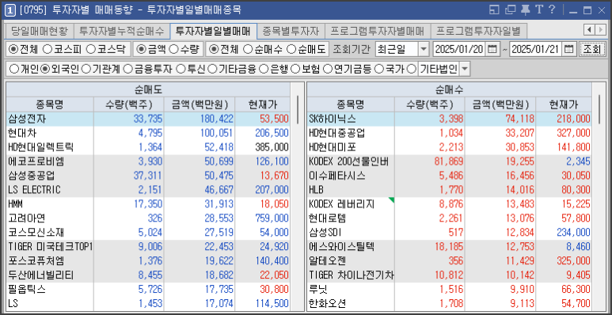Select the 수량 radio button
The height and width of the screenshot is (315, 612).
click(174, 49)
